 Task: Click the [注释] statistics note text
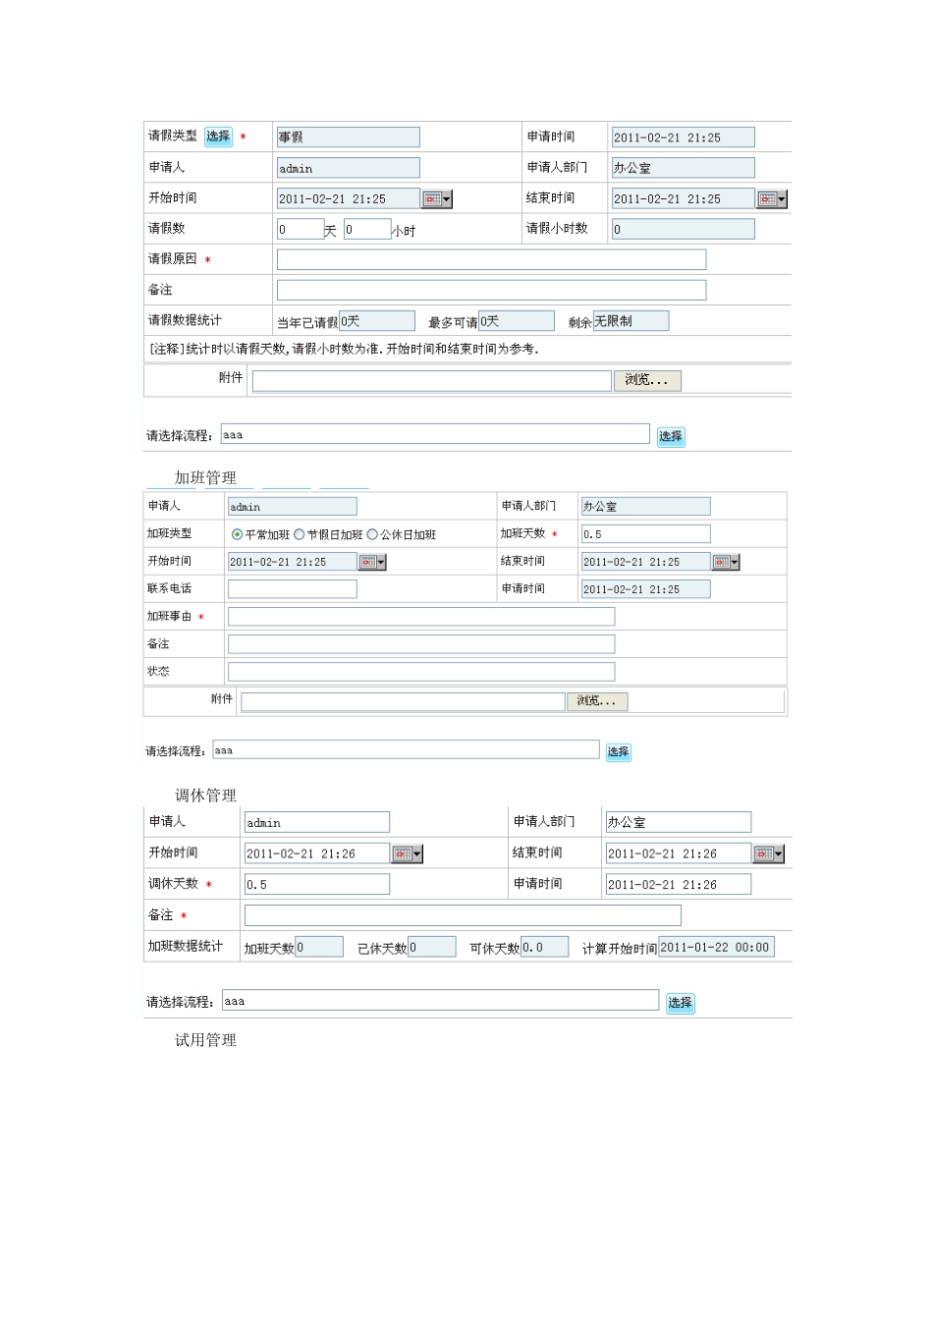click(344, 349)
